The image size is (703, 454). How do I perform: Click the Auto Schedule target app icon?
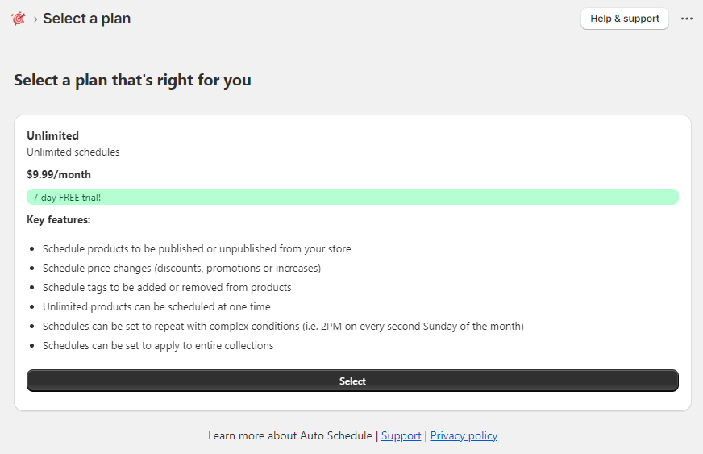pyautogui.click(x=19, y=19)
